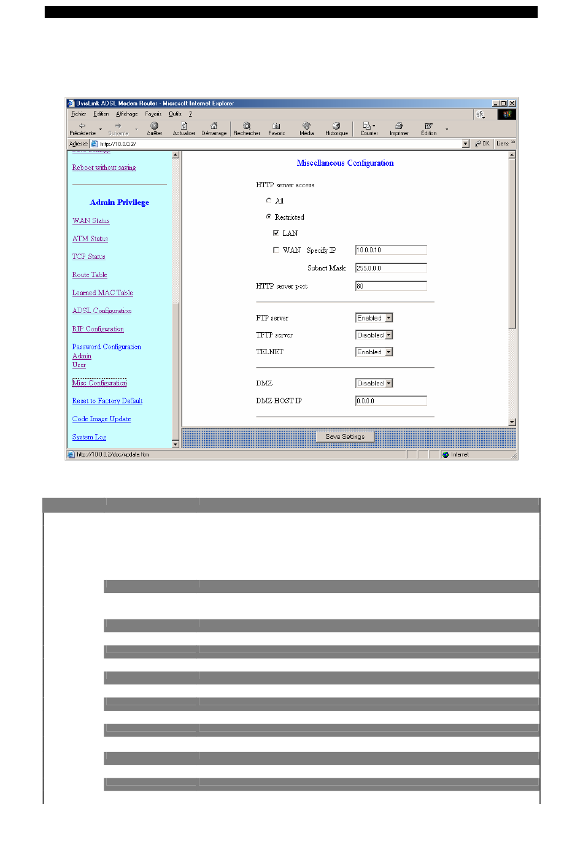Click the Windows flag logo throbber
This screenshot has width=583, height=852.
(507, 114)
